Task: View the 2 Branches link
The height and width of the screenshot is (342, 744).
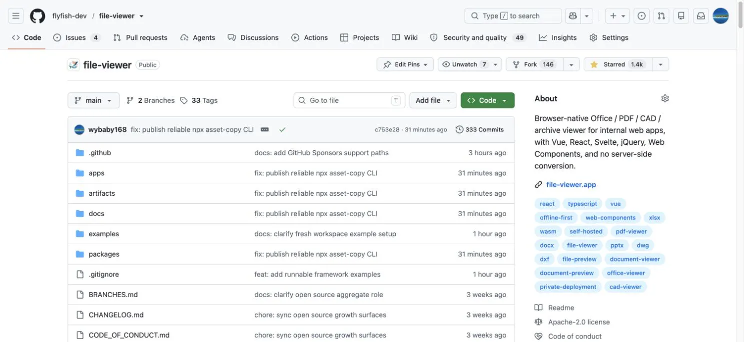Action: tap(150, 100)
